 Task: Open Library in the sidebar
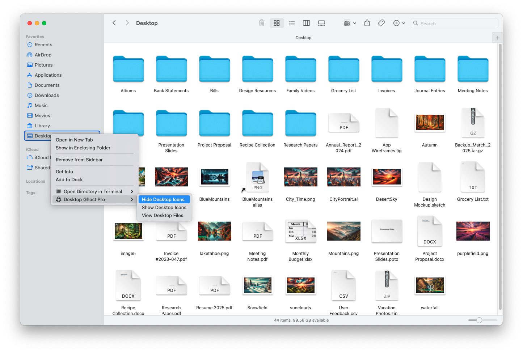click(42, 126)
